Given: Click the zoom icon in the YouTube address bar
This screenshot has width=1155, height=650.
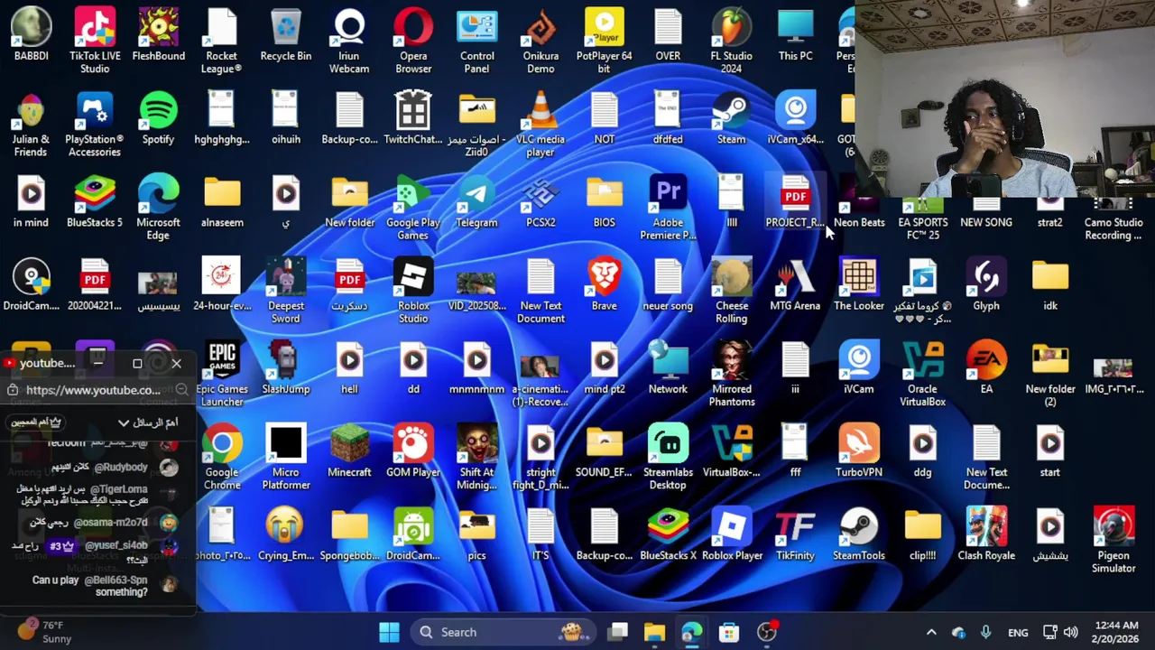Looking at the screenshot, I should coord(181,390).
